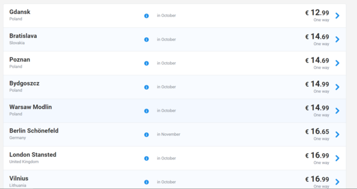Viewport: 357px width, 189px height.
Task: Click 'in October' in Bratislava row
Action: click(x=166, y=39)
